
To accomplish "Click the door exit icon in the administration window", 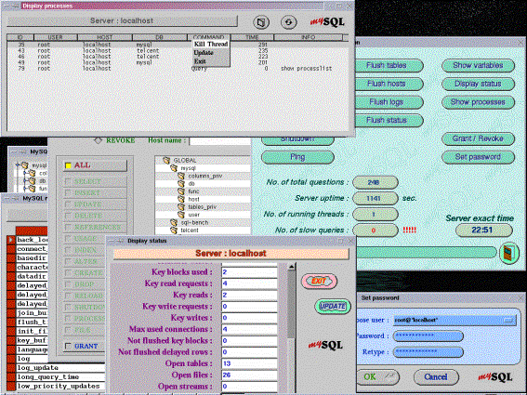I will (x=509, y=253).
